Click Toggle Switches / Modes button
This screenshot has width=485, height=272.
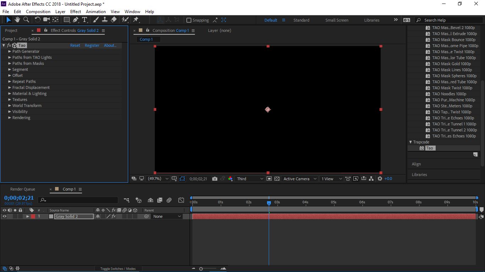[x=118, y=269]
